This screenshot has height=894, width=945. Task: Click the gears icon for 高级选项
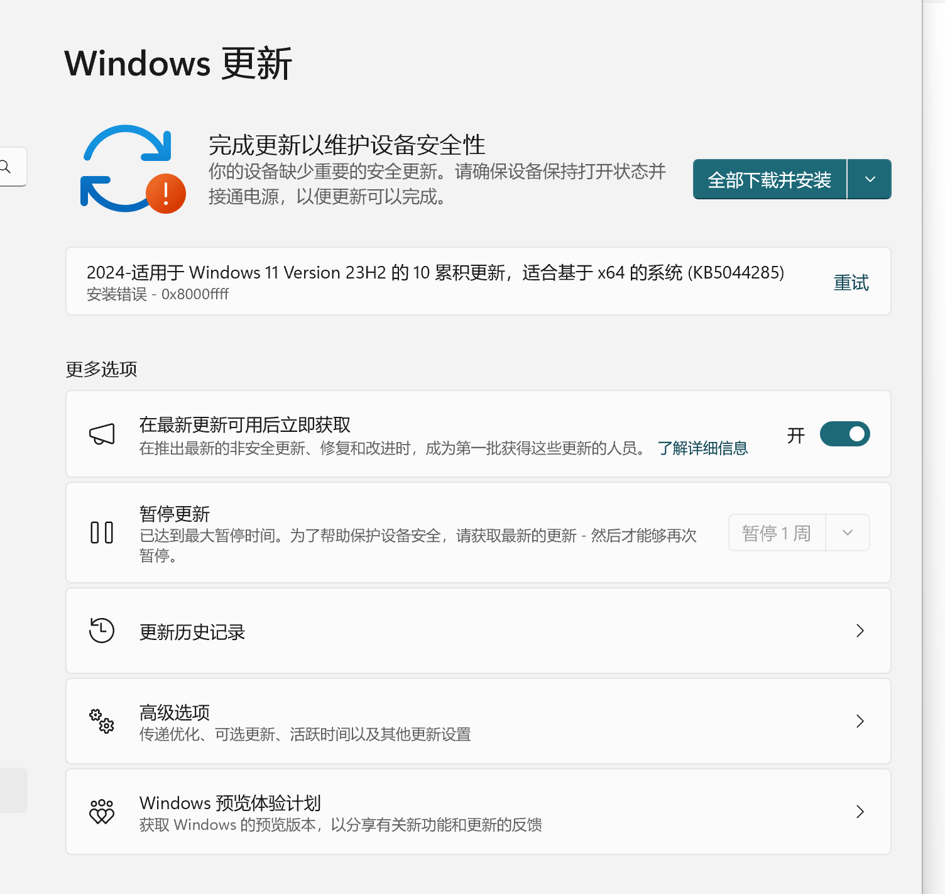[102, 721]
